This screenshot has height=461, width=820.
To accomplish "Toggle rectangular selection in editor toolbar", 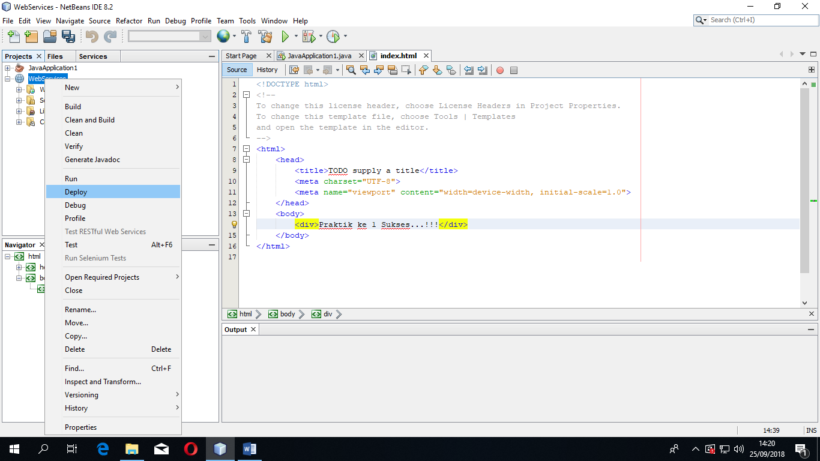I will point(406,70).
